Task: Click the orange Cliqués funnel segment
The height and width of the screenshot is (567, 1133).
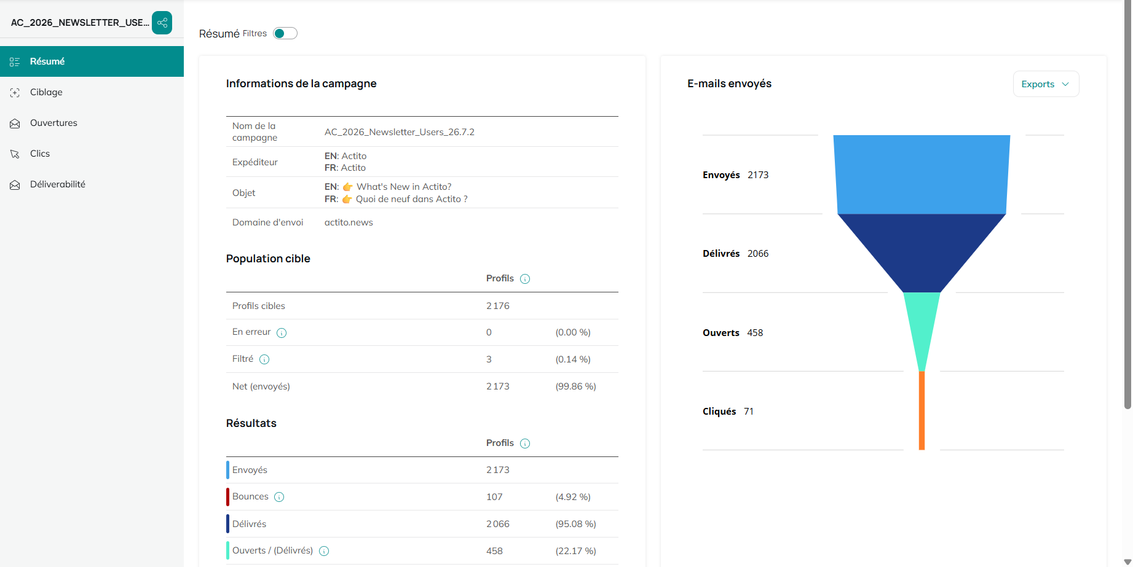Action: [x=922, y=410]
